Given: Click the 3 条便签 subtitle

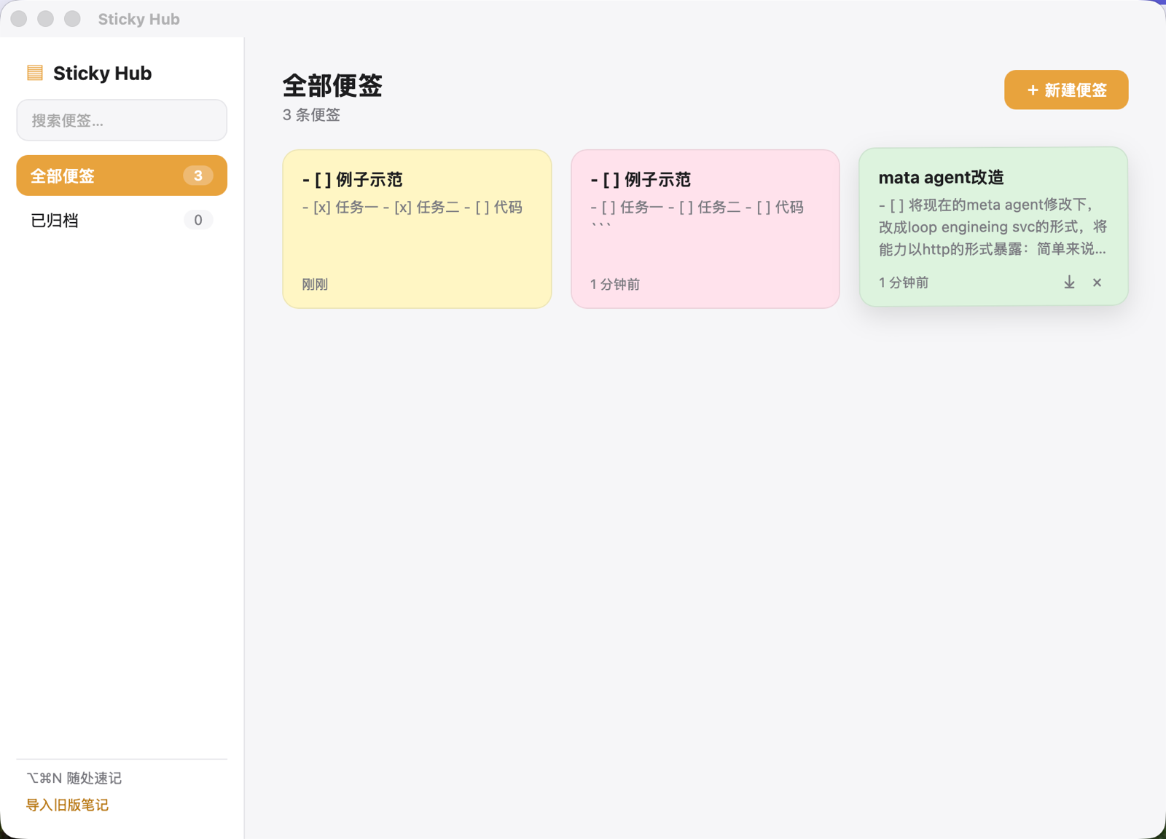Looking at the screenshot, I should pyautogui.click(x=311, y=115).
